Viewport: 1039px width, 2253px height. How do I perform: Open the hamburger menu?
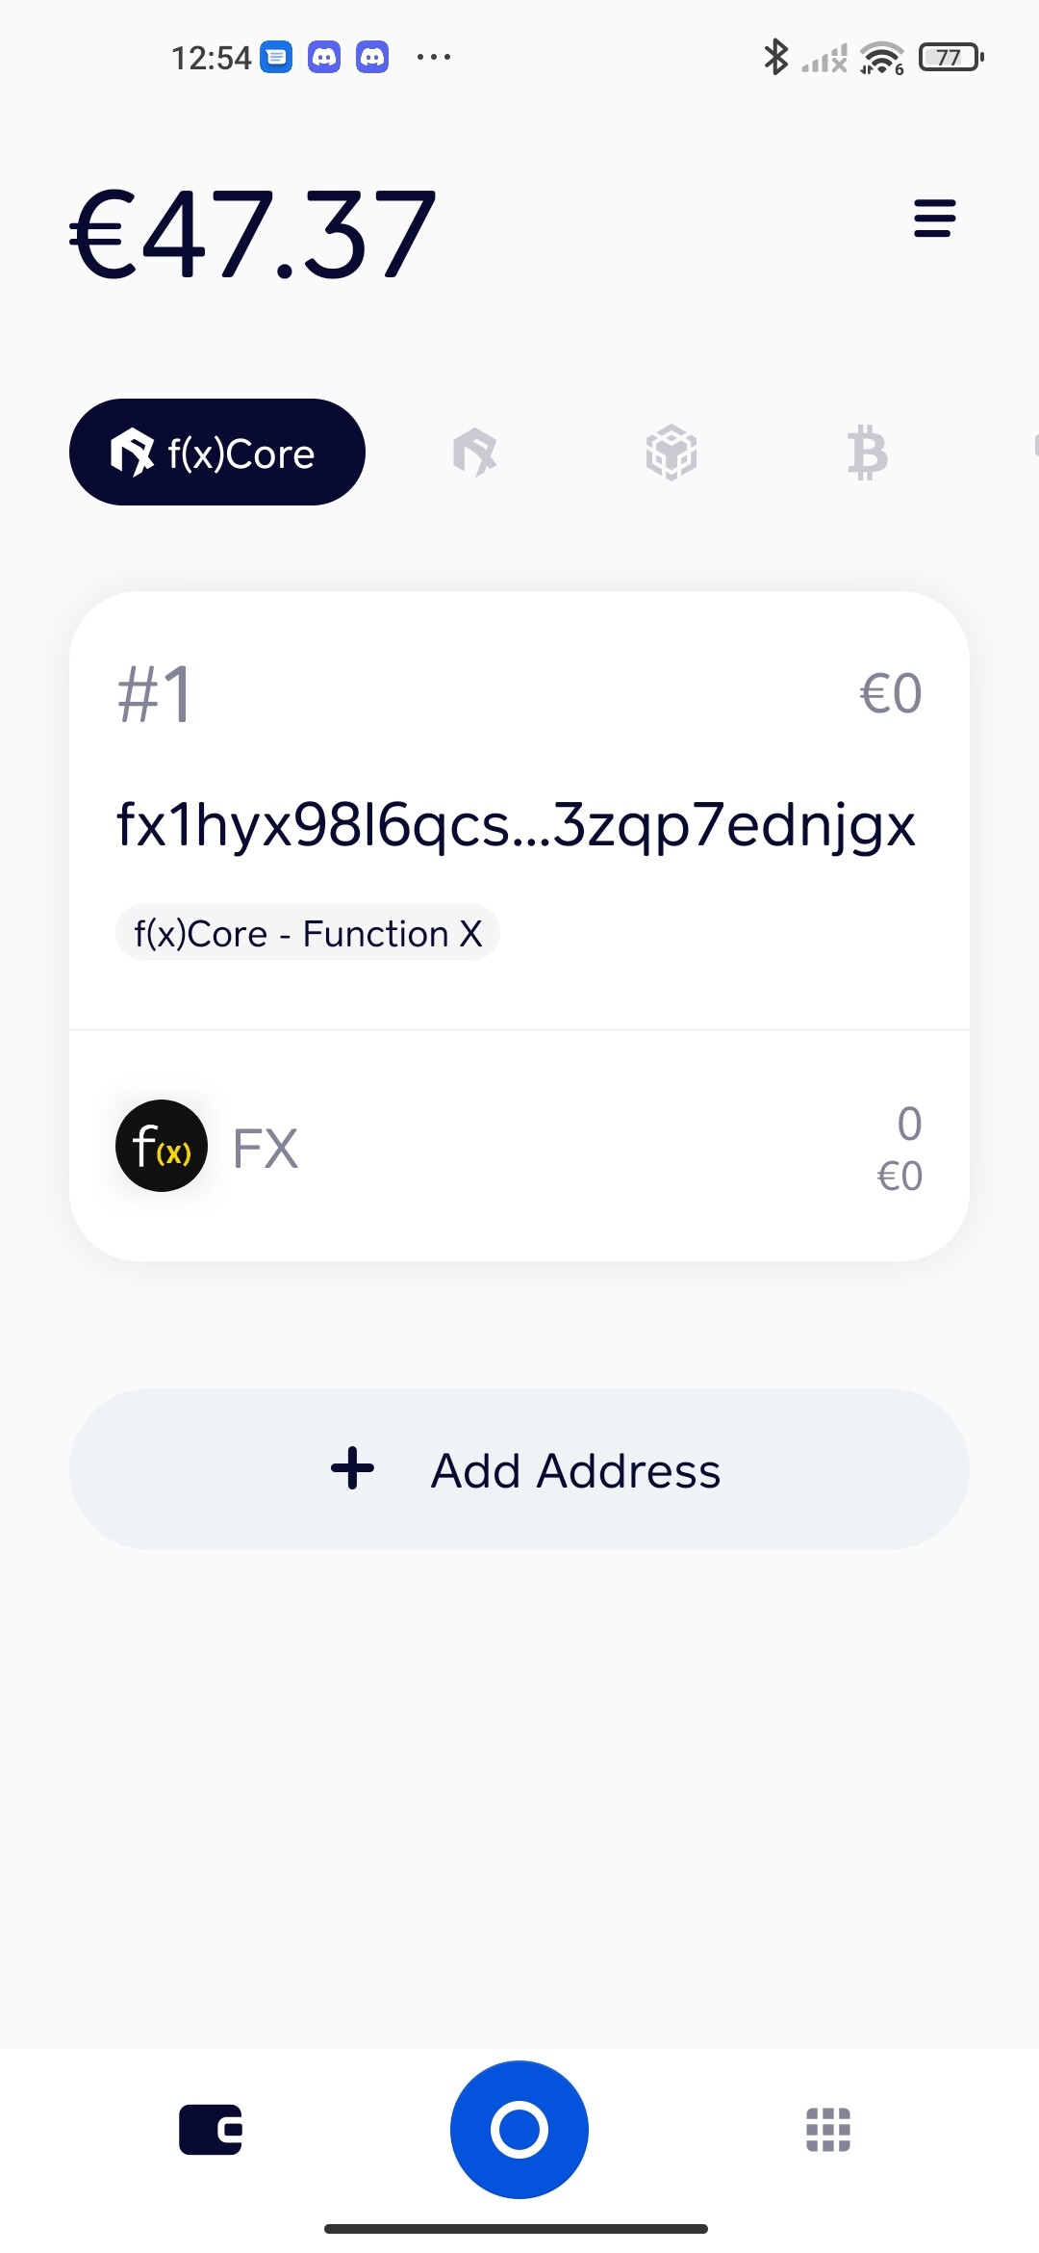[933, 219]
